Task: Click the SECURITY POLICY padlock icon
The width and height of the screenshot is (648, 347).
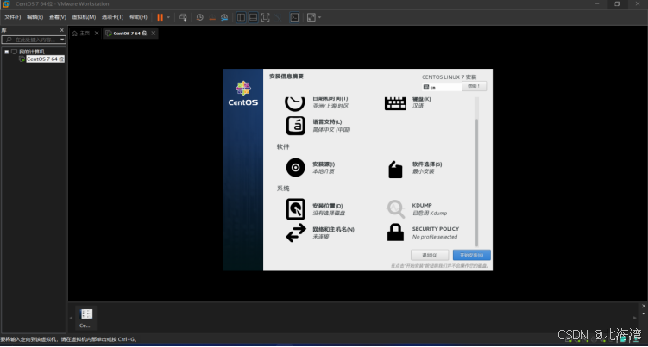Action: [x=395, y=232]
